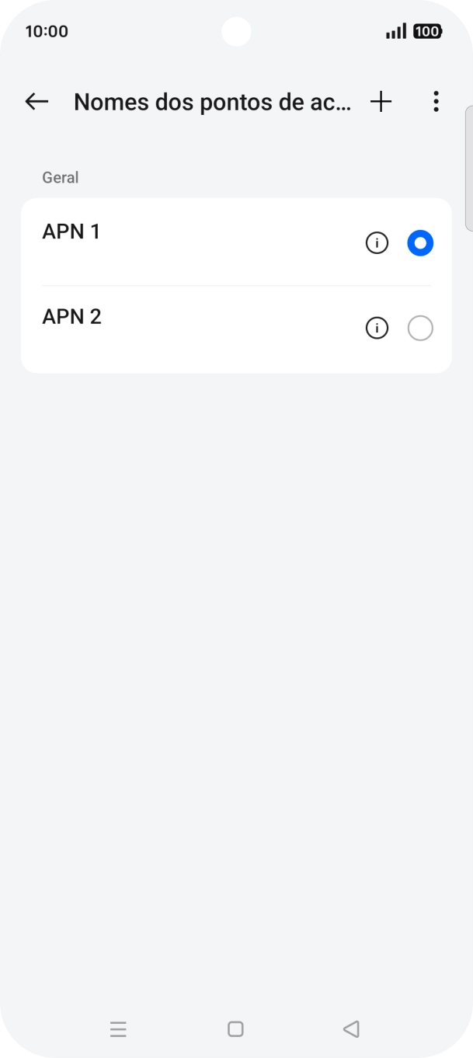Tap the signal strength status icon
473x1058 pixels.
(x=396, y=32)
